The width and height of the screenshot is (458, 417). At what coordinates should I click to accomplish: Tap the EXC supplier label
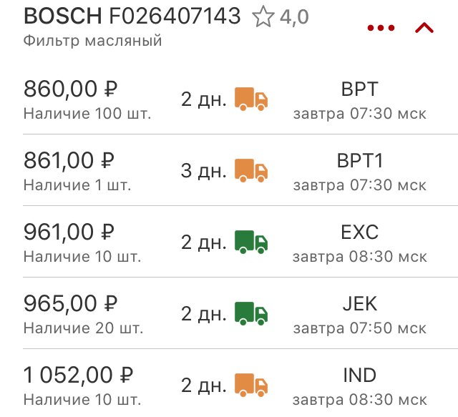359,232
